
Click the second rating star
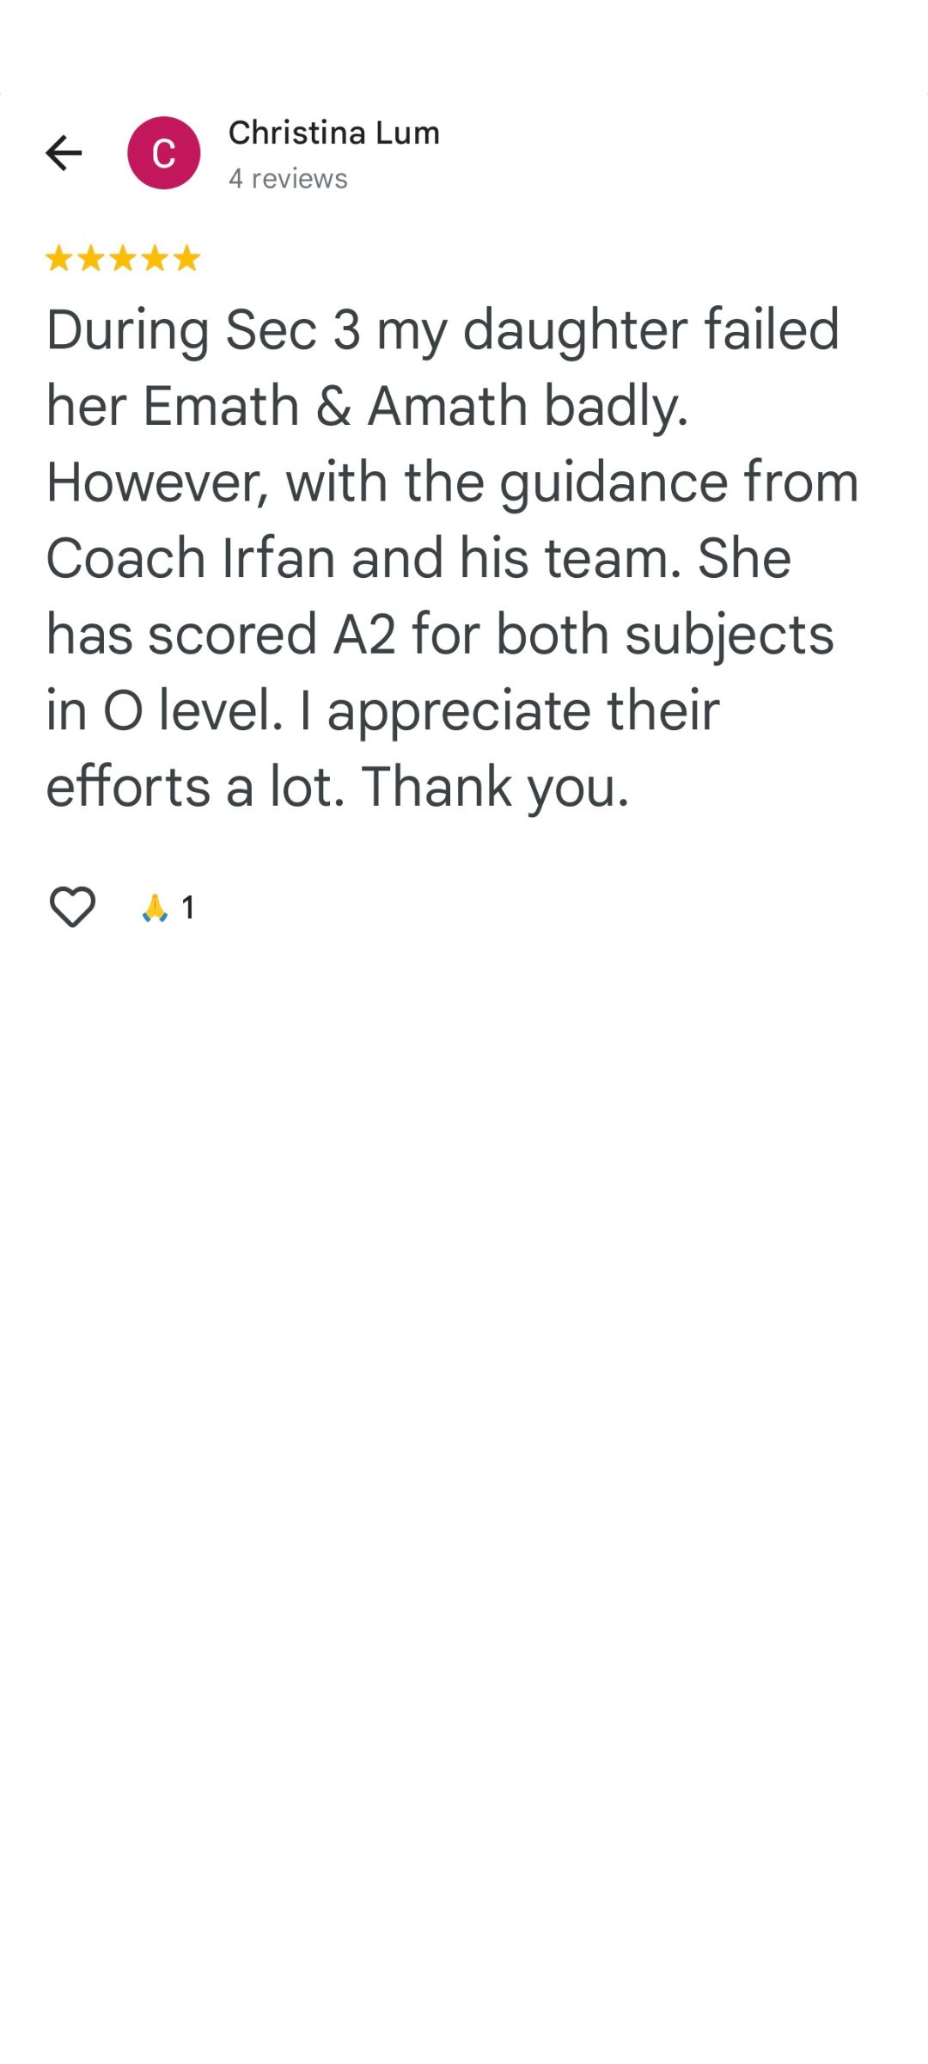pyautogui.click(x=90, y=258)
